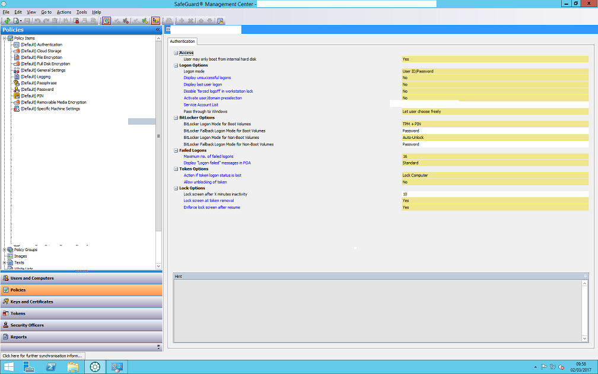Click the New policy document icon
598x374 pixels.
pyautogui.click(x=16, y=21)
